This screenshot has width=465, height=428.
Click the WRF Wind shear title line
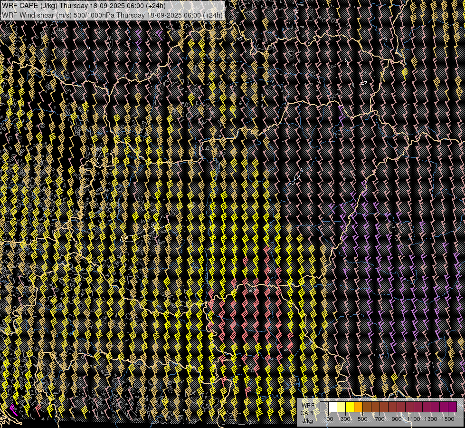point(112,15)
